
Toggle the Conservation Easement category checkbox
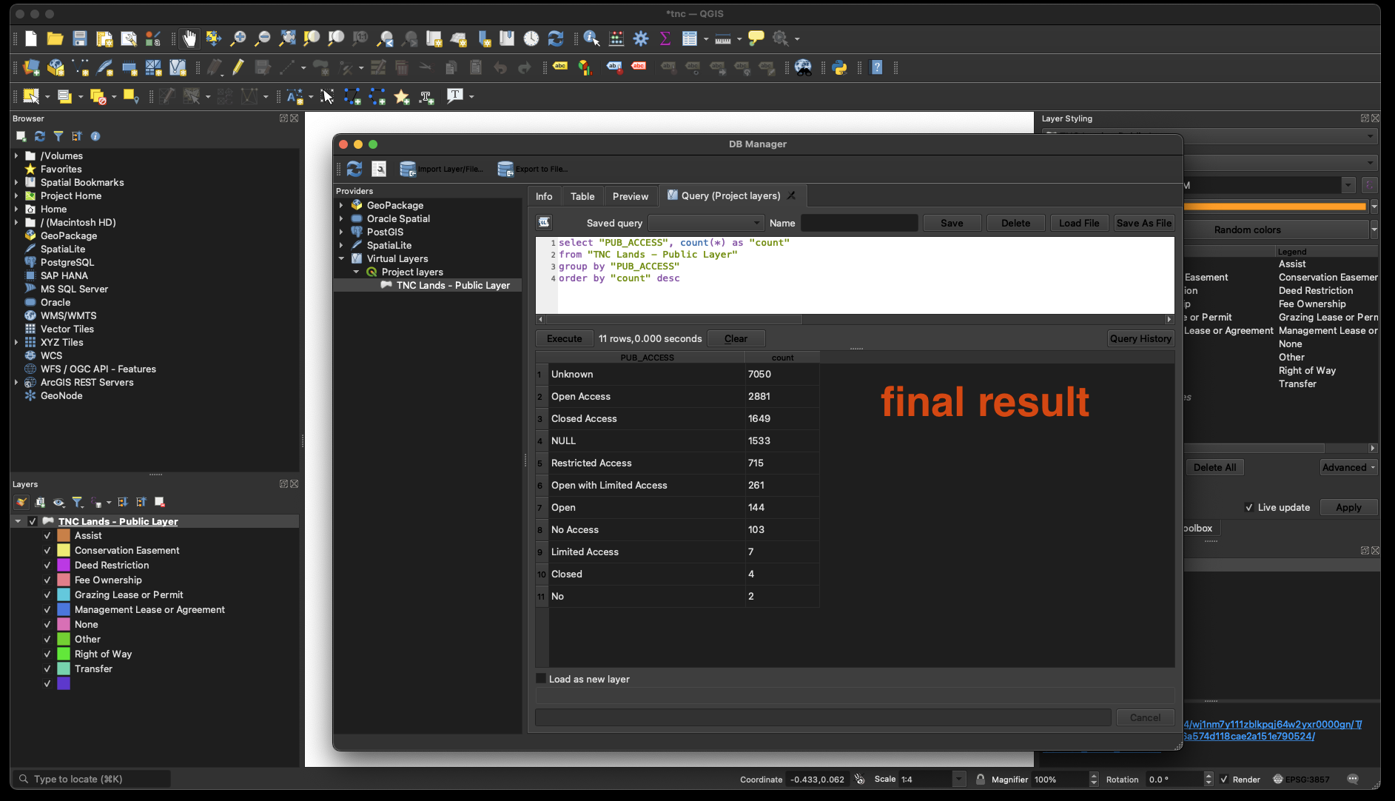point(47,550)
